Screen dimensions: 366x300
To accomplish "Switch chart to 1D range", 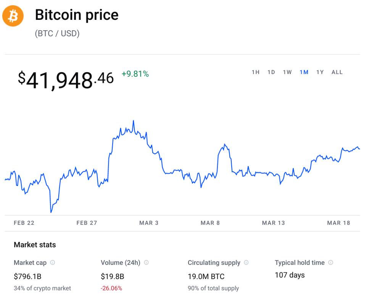I will point(271,72).
